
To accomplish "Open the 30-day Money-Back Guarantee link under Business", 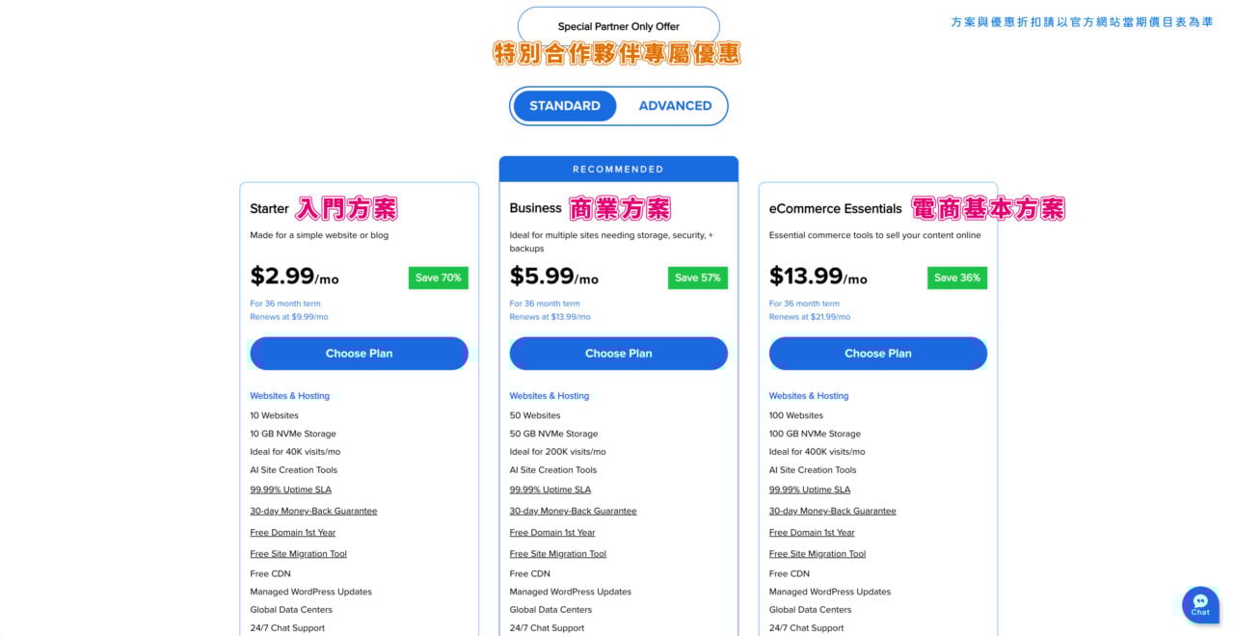I will [x=573, y=511].
